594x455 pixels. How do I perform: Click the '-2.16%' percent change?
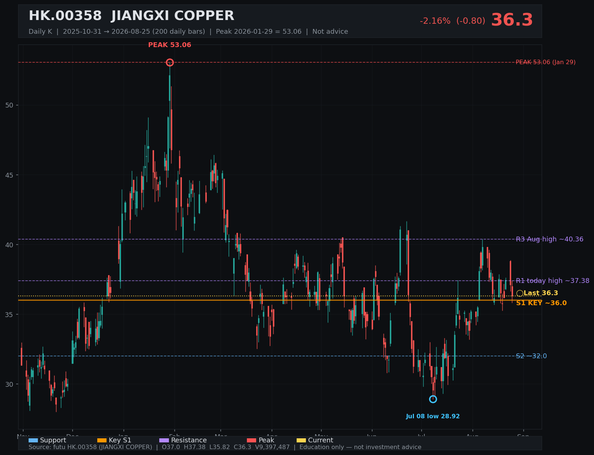point(435,21)
